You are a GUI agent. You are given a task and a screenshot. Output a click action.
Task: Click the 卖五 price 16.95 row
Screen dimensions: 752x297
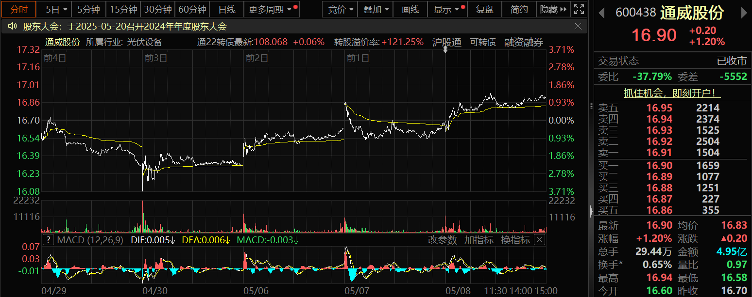click(673, 108)
